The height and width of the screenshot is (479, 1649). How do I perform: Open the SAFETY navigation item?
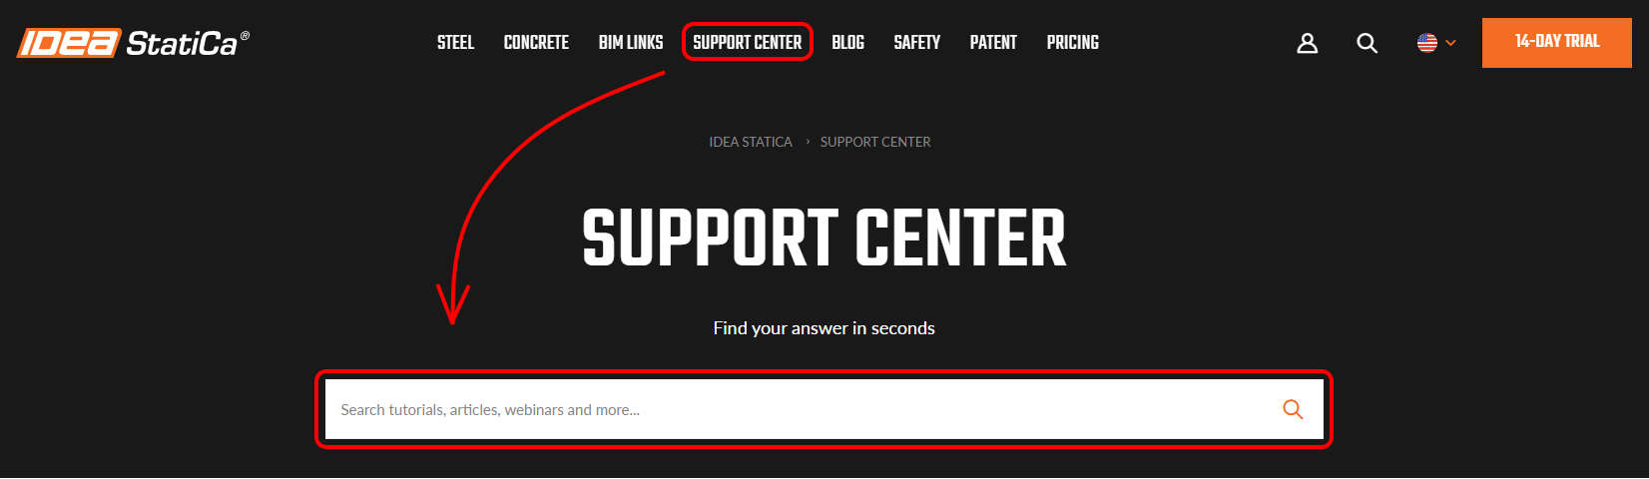916,43
